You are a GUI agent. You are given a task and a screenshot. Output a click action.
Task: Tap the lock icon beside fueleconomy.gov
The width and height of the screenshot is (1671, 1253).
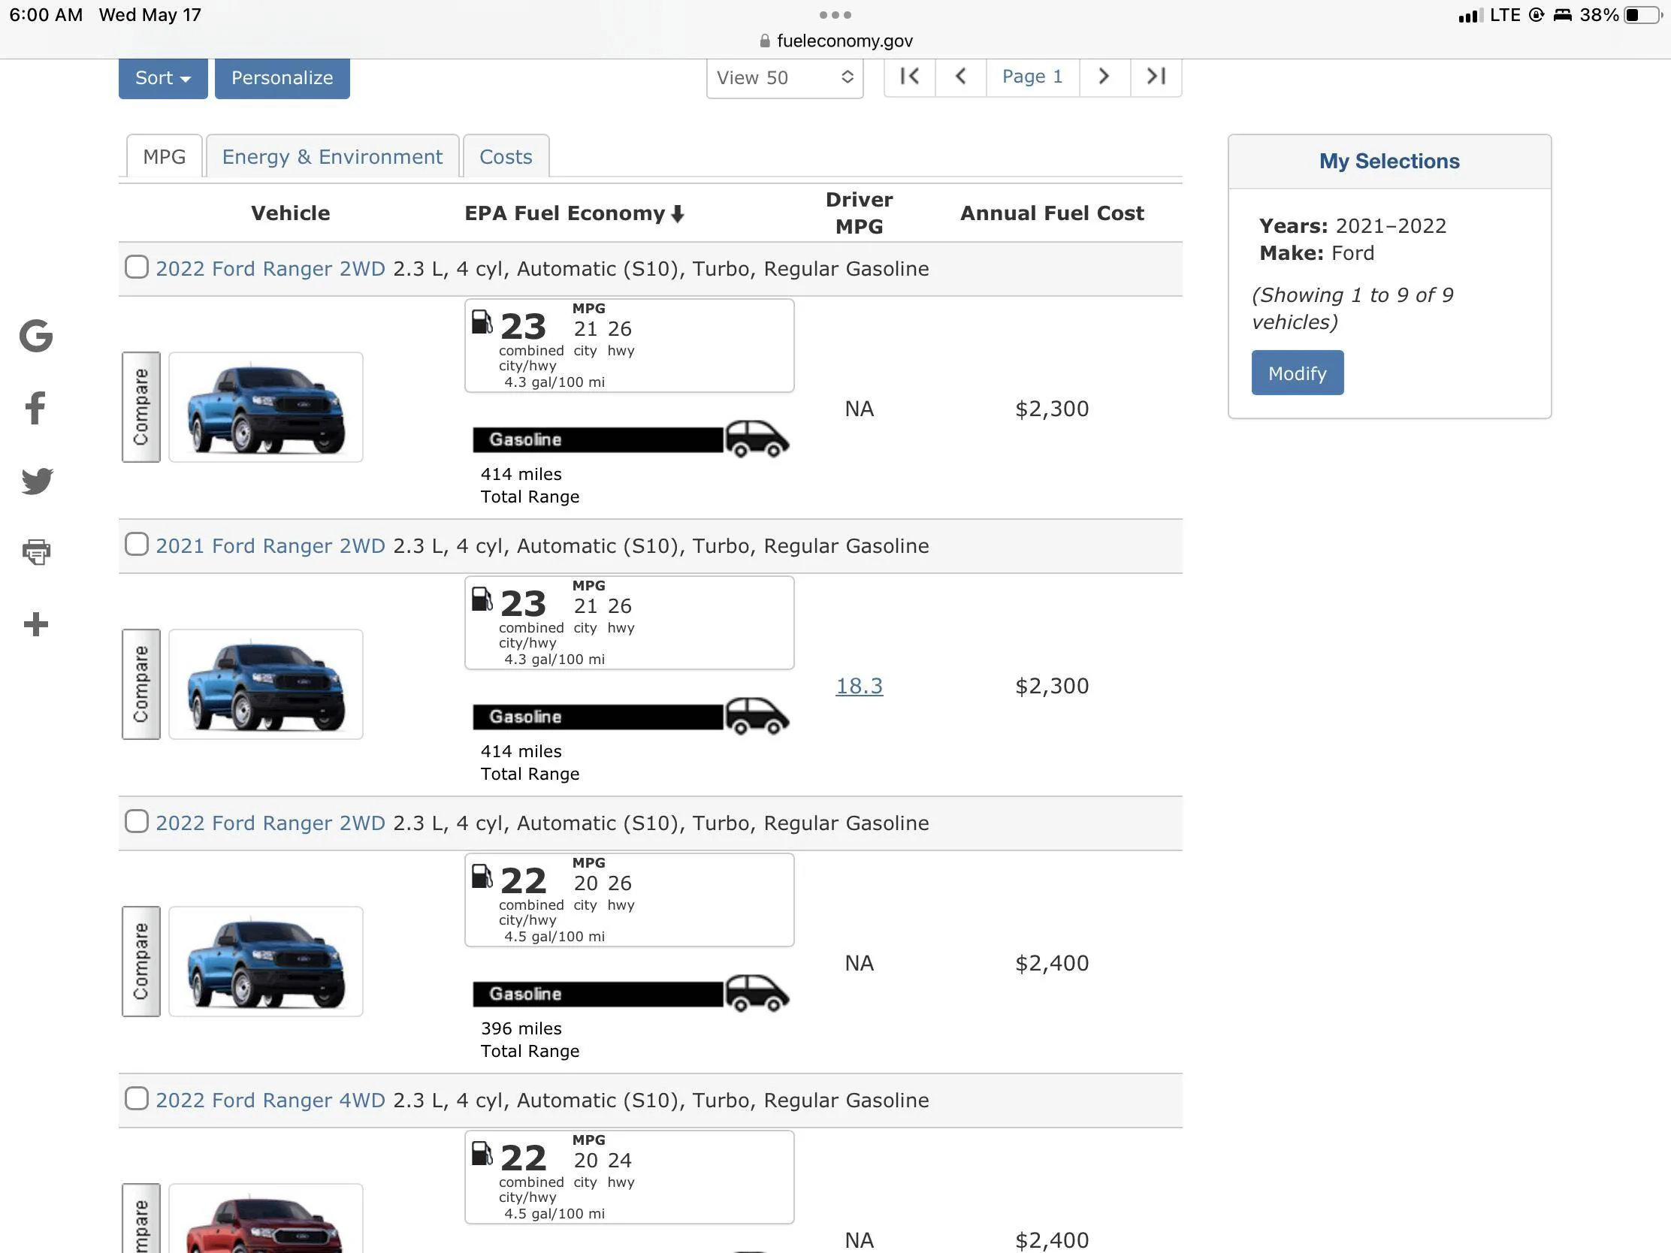(x=764, y=41)
